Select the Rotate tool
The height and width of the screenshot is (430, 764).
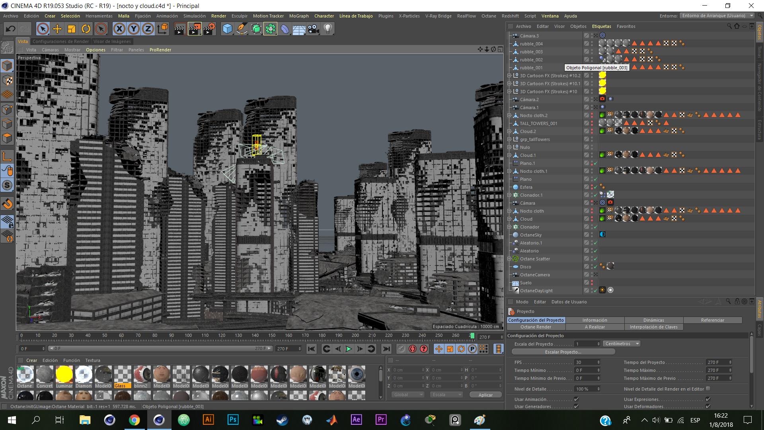tap(86, 29)
